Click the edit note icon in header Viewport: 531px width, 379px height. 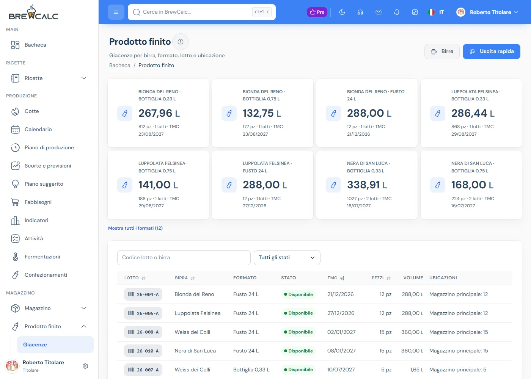(415, 12)
